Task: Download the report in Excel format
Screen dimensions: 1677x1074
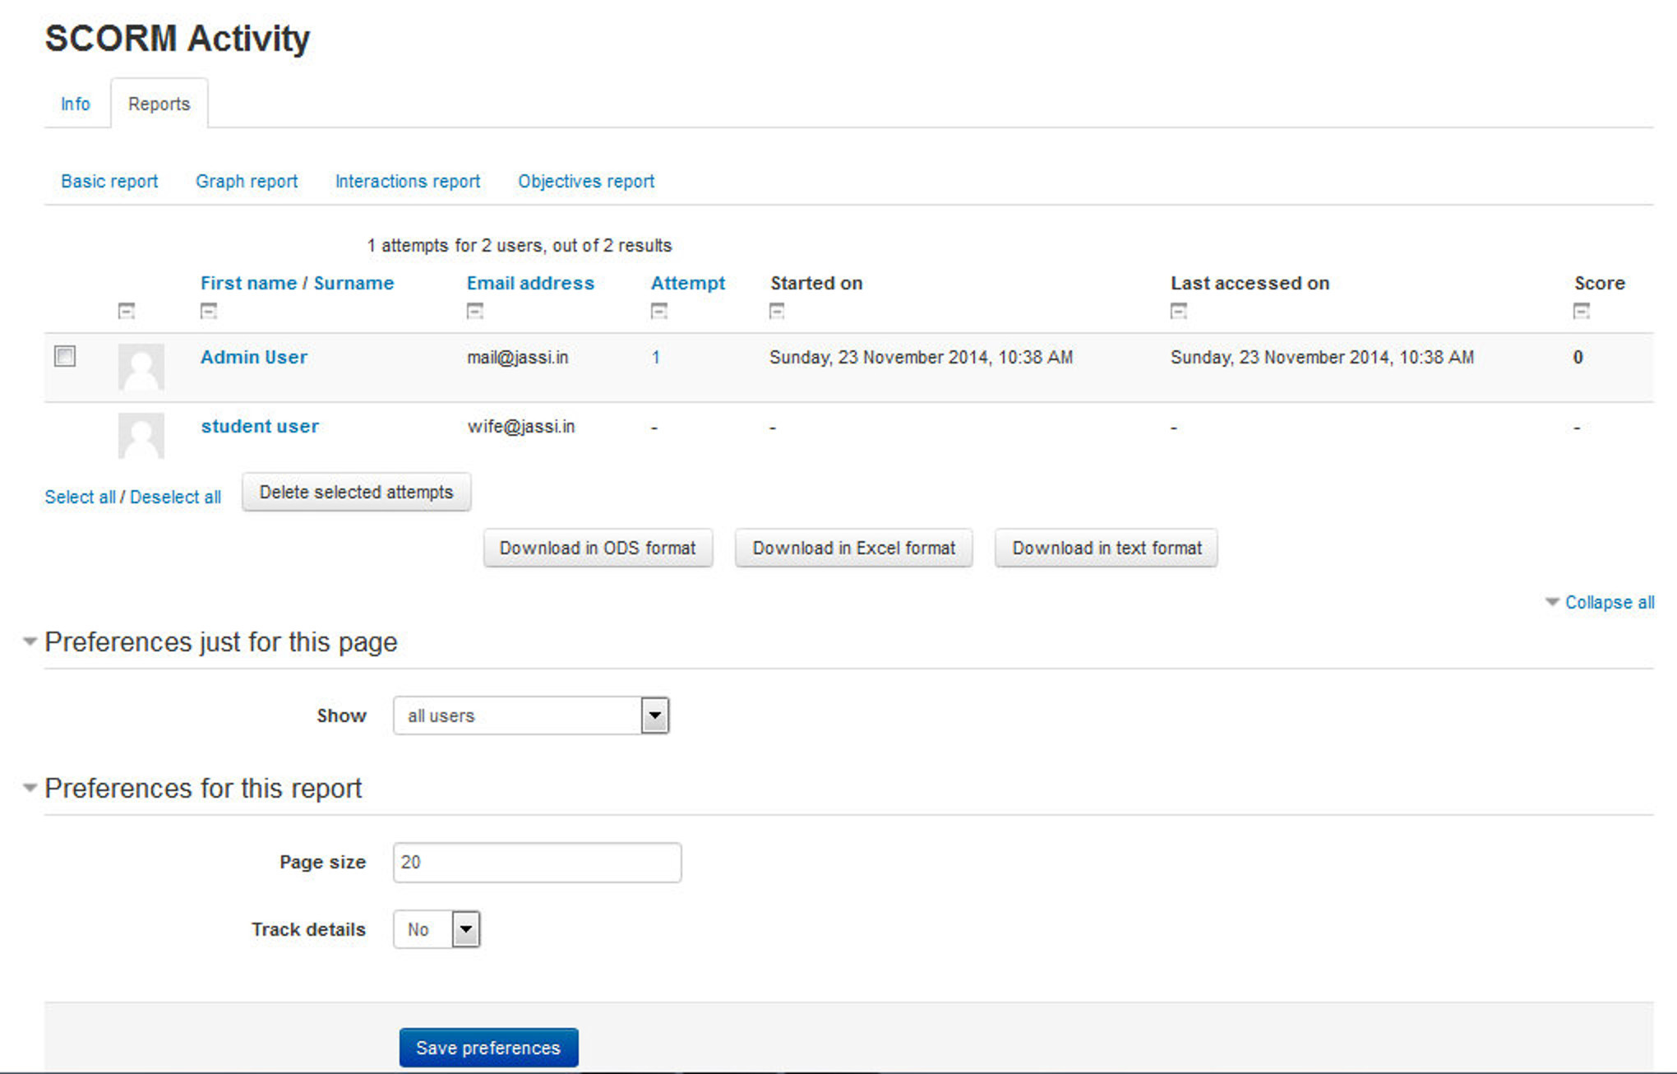Action: pos(852,548)
